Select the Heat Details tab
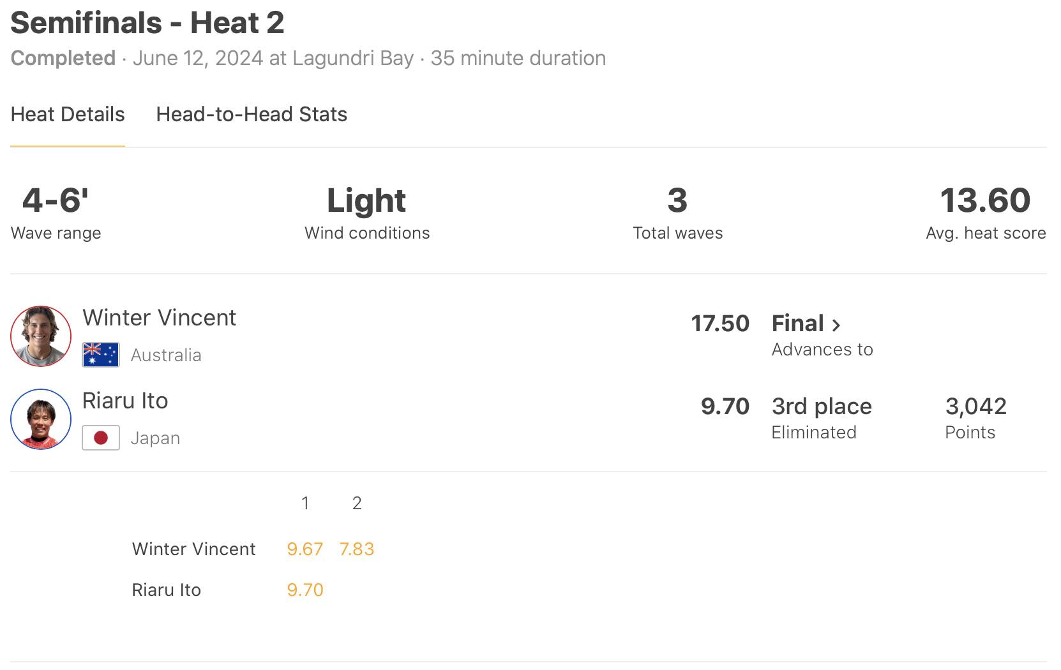The width and height of the screenshot is (1061, 670). point(68,114)
